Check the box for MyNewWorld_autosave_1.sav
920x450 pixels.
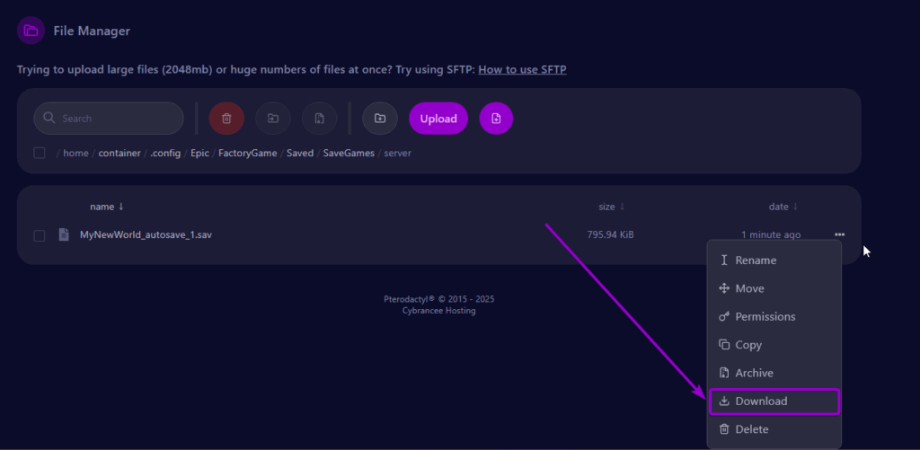click(x=40, y=235)
